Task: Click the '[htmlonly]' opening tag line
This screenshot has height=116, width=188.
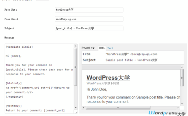Action: click(14, 83)
